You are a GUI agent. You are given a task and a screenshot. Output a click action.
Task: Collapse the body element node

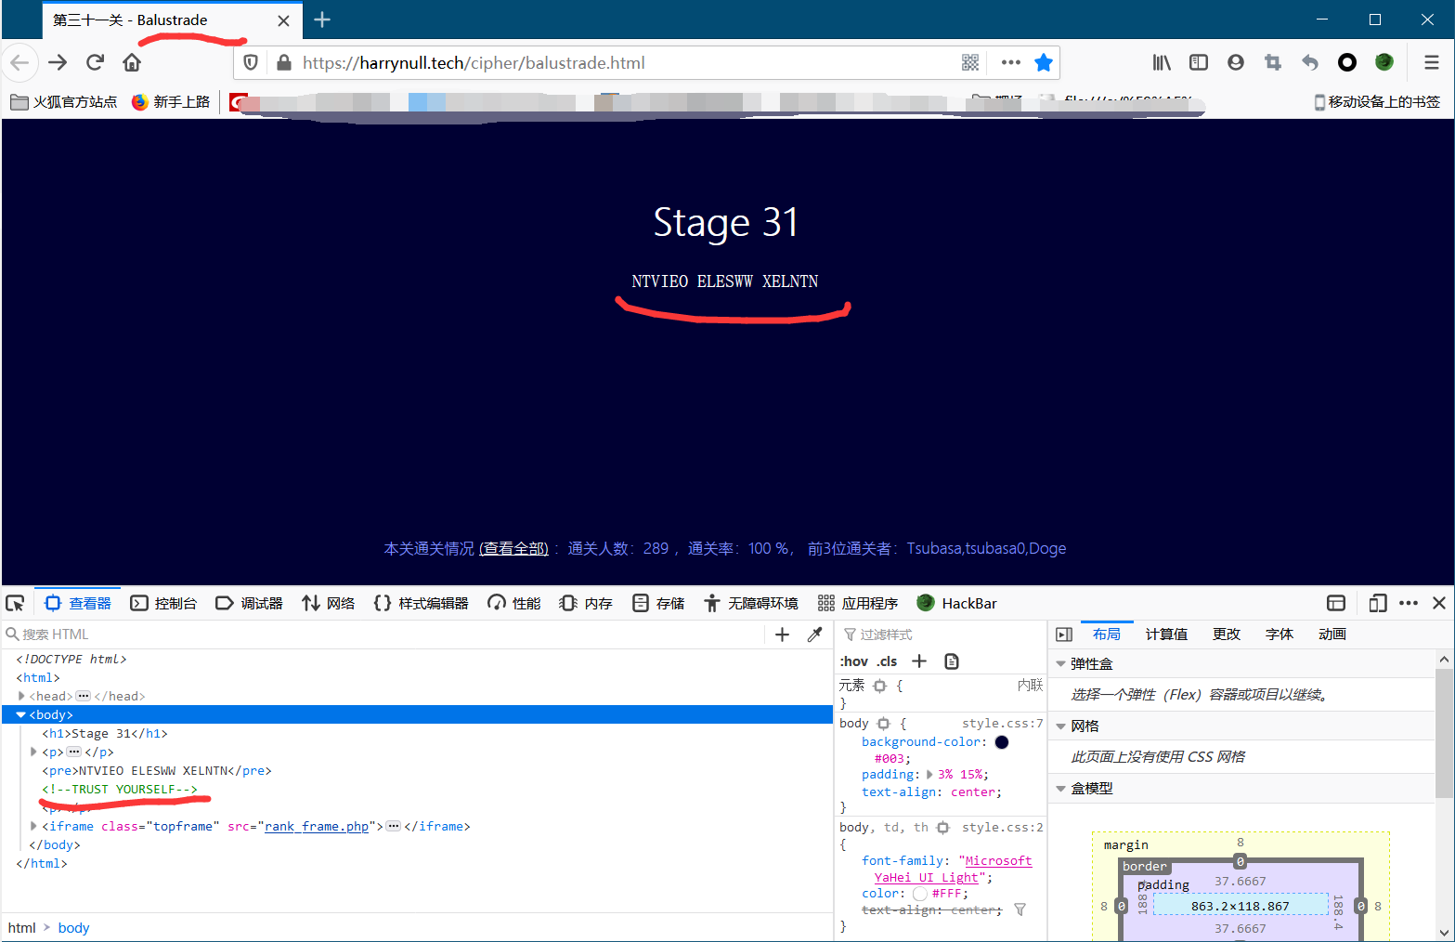point(21,714)
